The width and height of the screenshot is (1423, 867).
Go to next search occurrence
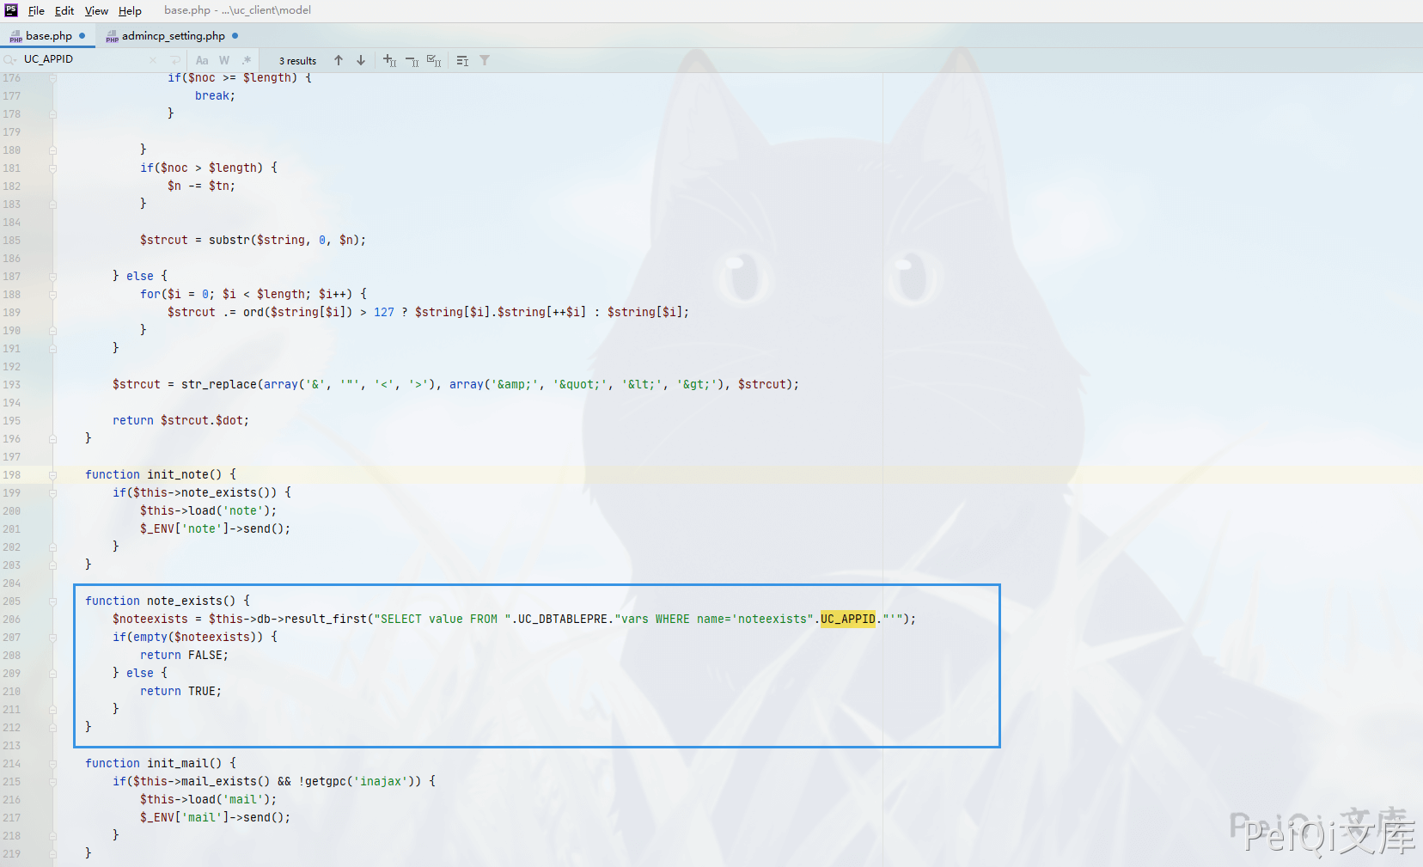coord(361,60)
